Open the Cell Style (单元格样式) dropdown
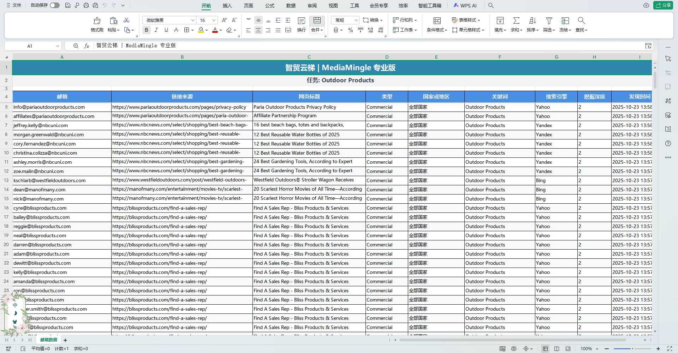 (x=468, y=30)
